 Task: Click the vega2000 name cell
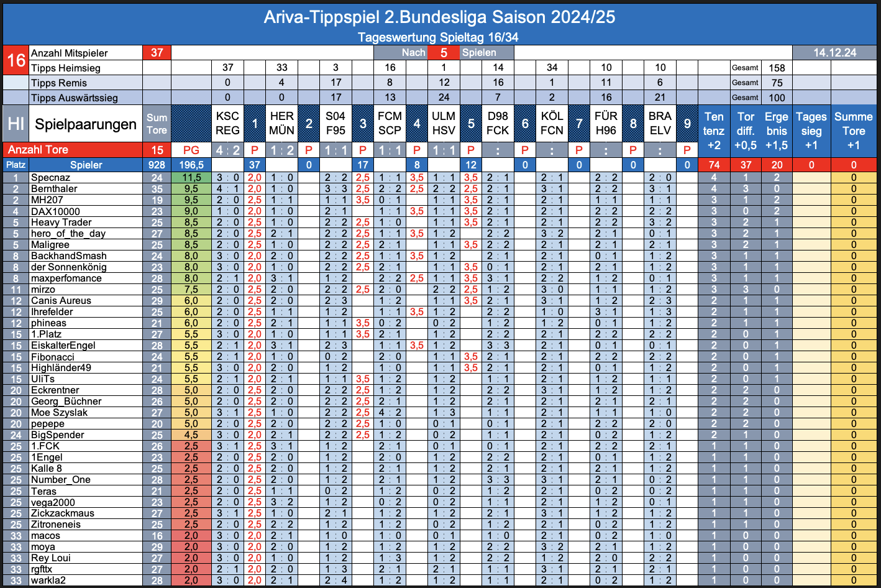point(86,502)
